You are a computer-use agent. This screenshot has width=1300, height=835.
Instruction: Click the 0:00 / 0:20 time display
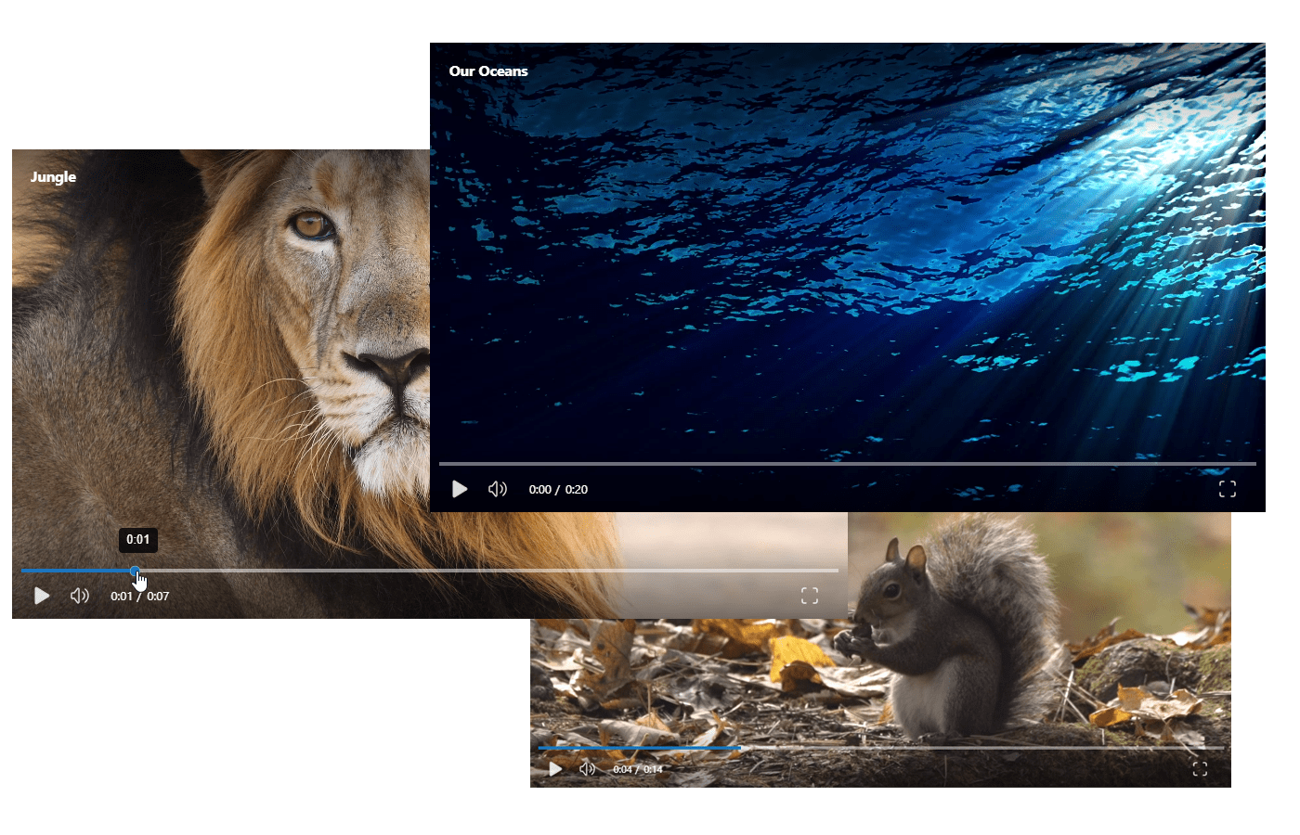tap(558, 489)
